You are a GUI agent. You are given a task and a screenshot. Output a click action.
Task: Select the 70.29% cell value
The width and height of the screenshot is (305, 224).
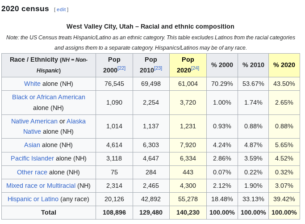pyautogui.click(x=222, y=84)
